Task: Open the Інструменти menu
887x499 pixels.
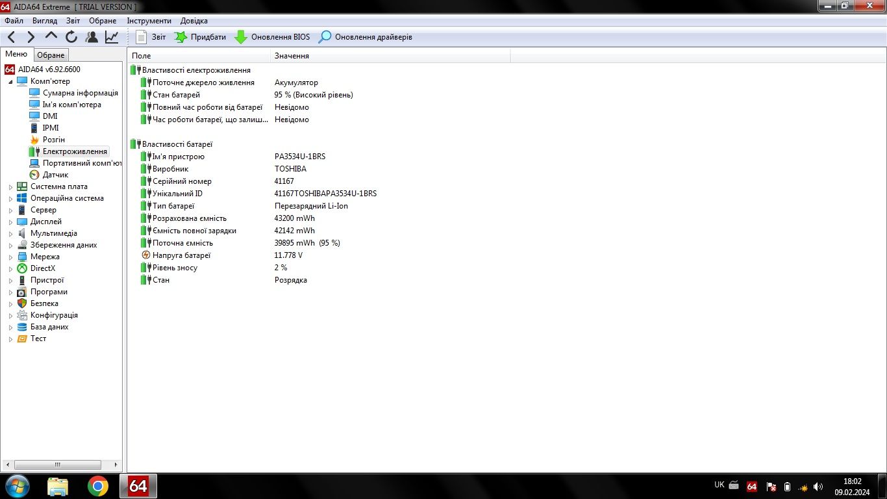Action: 149,21
